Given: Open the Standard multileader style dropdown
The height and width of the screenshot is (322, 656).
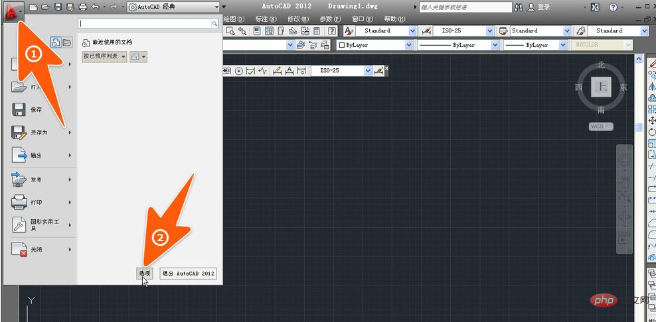Looking at the screenshot, I should click(x=644, y=31).
